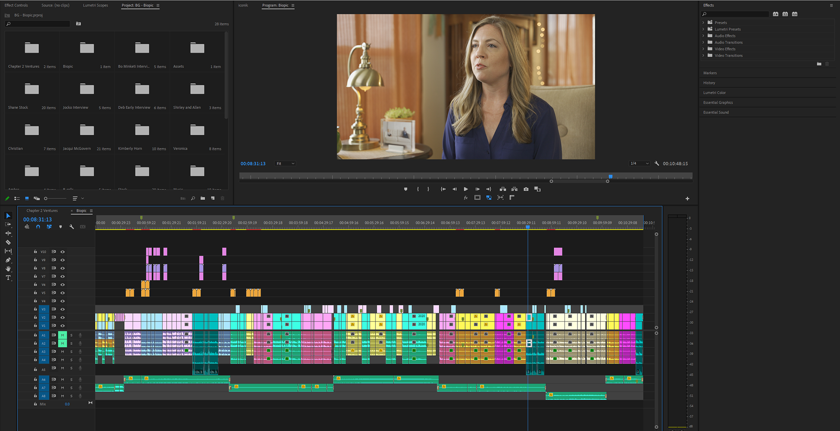The width and height of the screenshot is (840, 431).
Task: Open Program: Biopic panel menu
Action: [x=293, y=5]
